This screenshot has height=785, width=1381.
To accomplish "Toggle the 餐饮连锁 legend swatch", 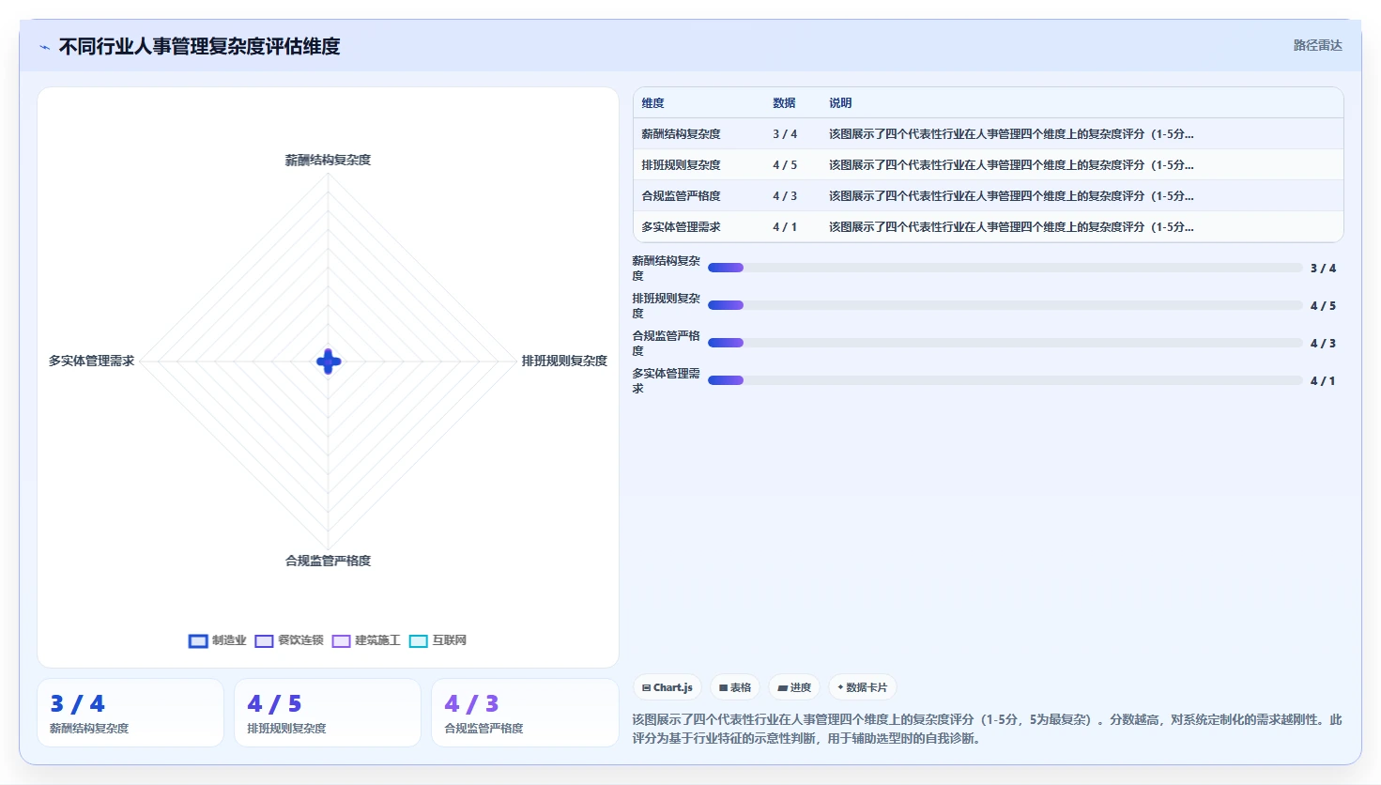I will 264,641.
